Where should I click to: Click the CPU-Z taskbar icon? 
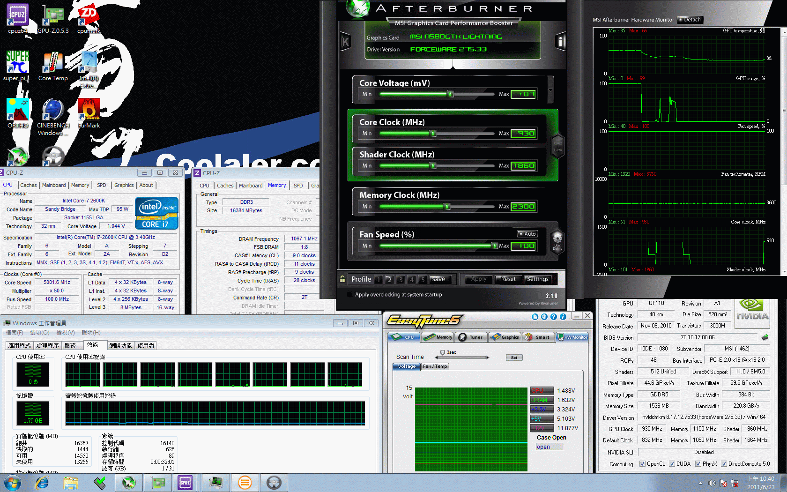186,482
